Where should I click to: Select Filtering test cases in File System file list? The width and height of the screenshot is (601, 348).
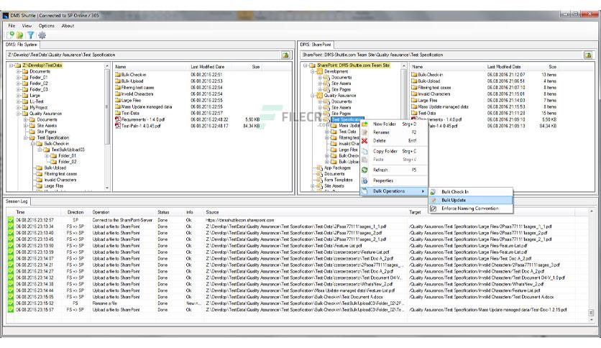137,88
